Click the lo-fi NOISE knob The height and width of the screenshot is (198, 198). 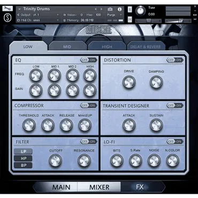[154, 161]
